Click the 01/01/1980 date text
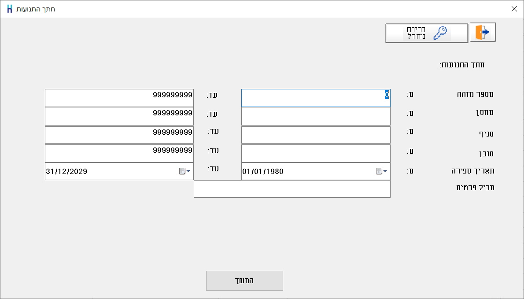Image resolution: width=524 pixels, height=299 pixels. 263,171
